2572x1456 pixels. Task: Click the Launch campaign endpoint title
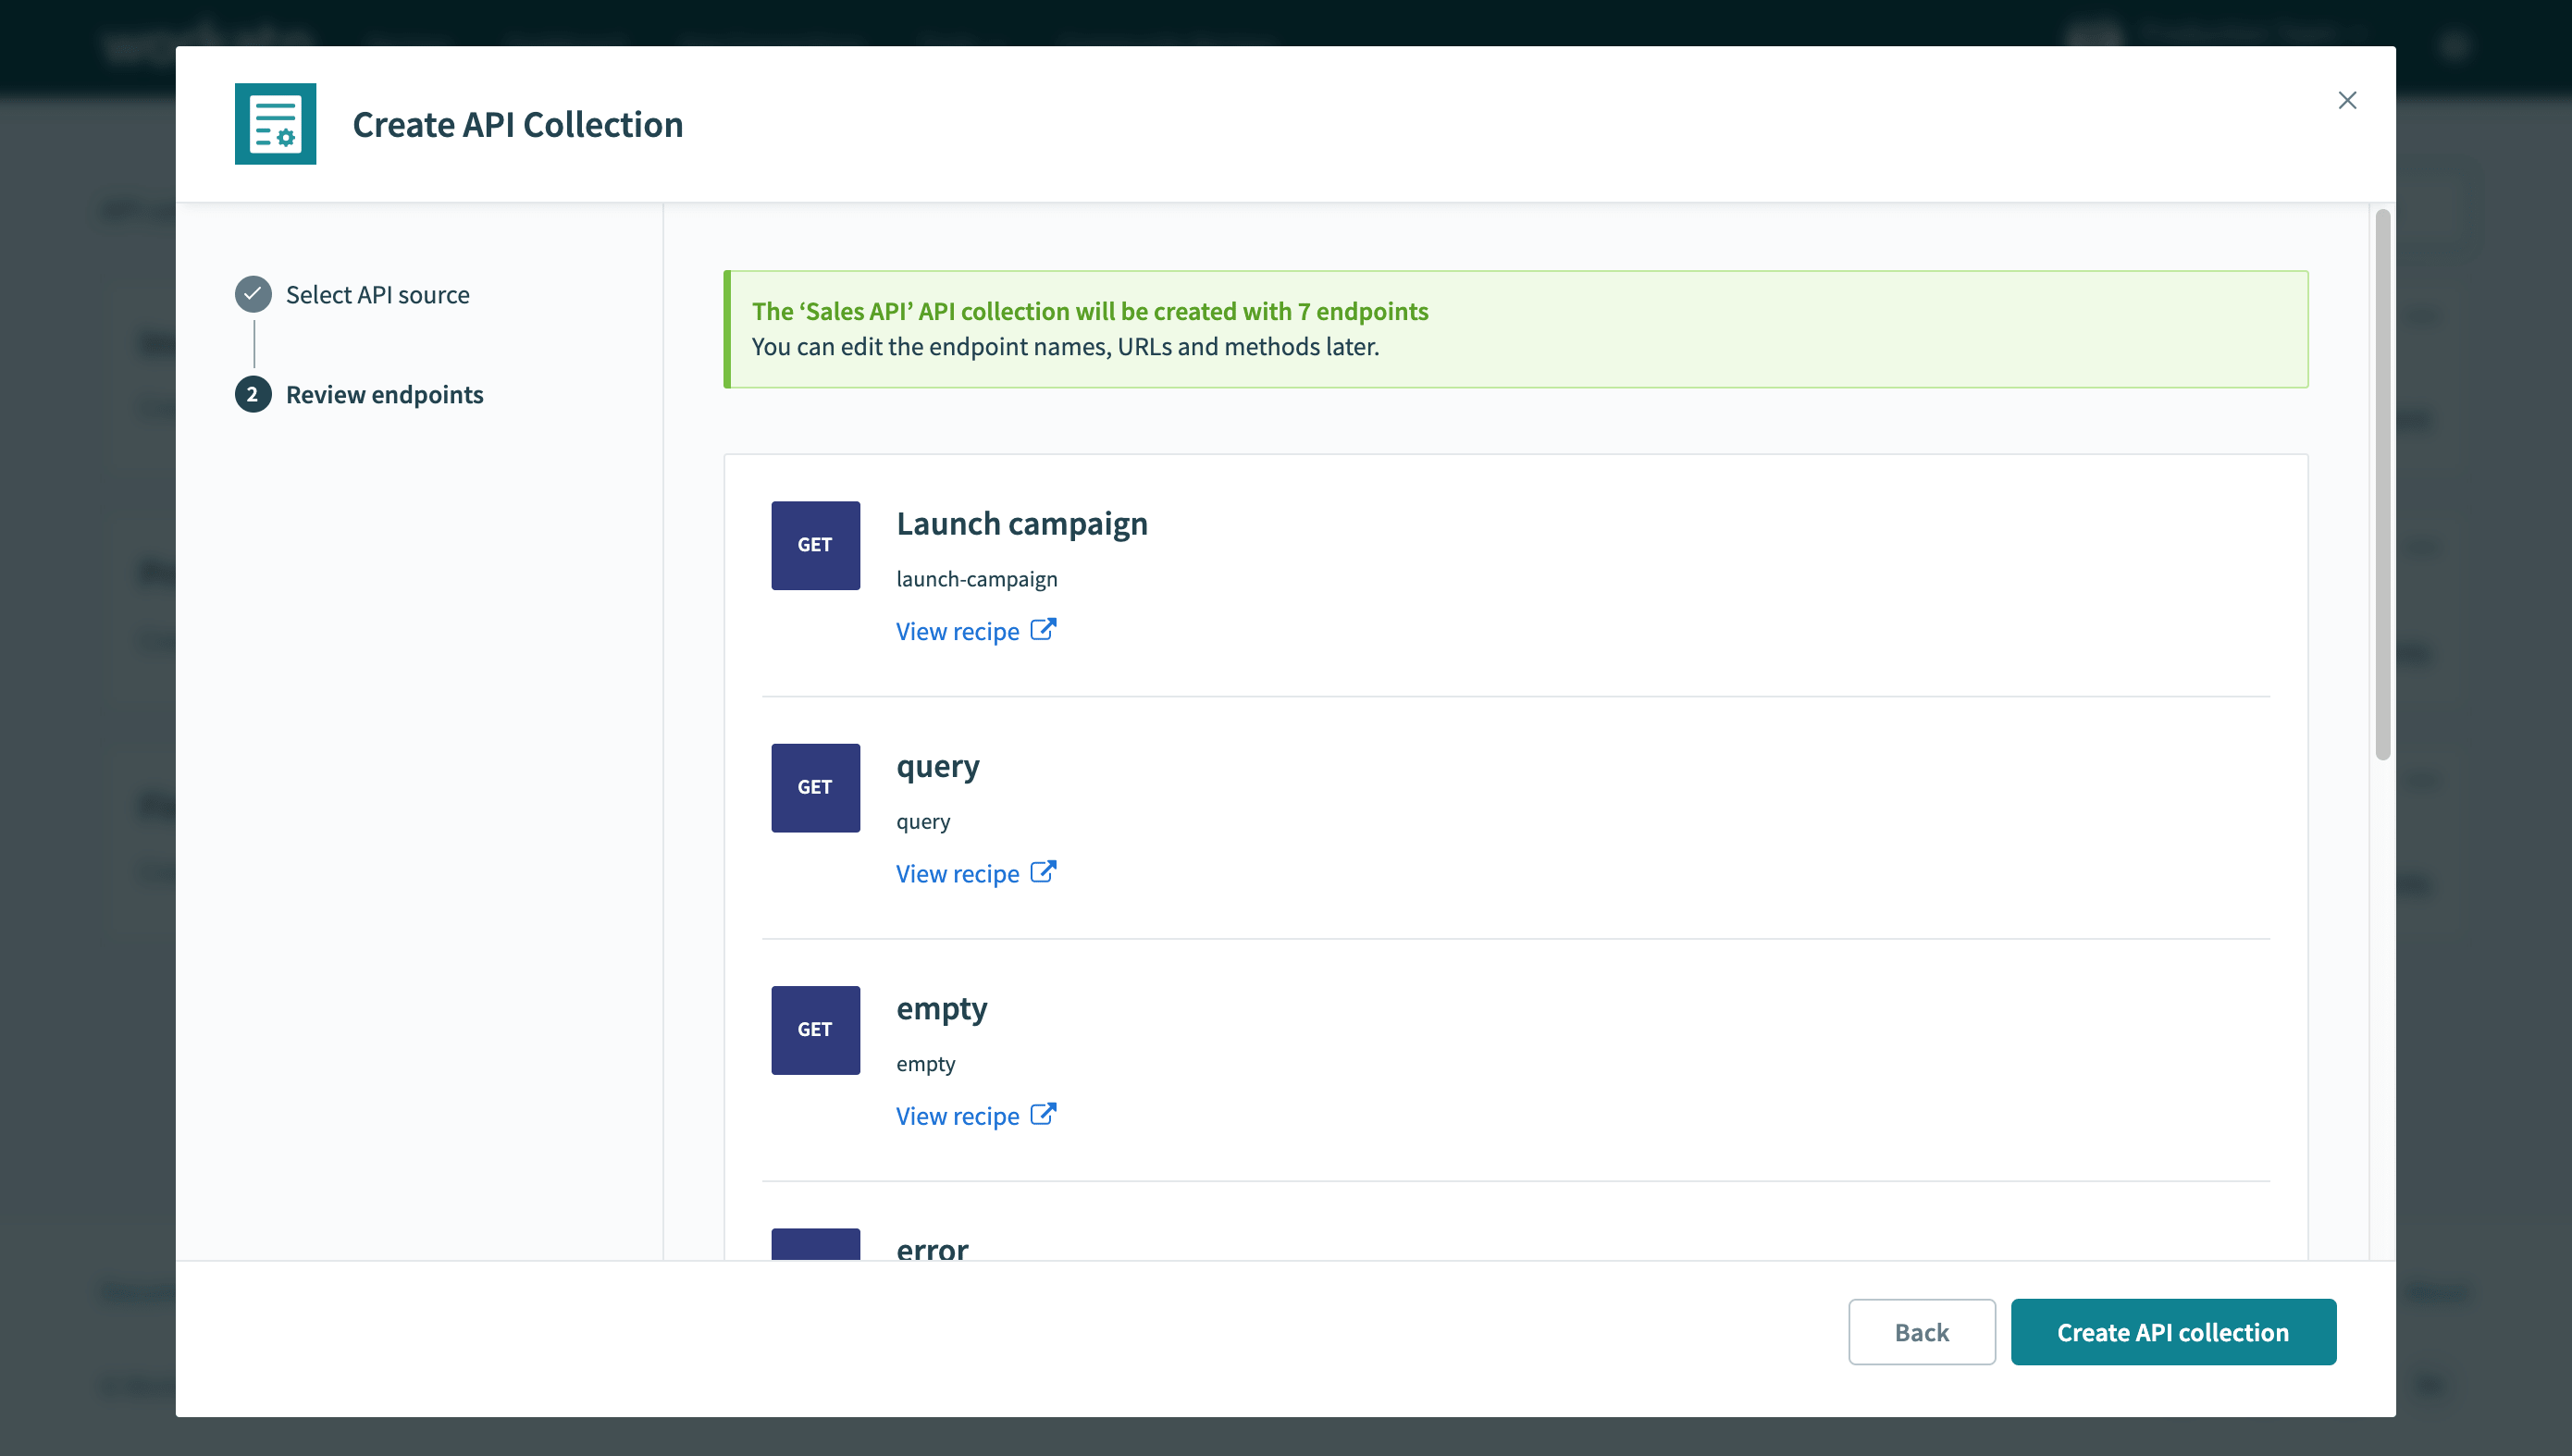pyautogui.click(x=1021, y=524)
